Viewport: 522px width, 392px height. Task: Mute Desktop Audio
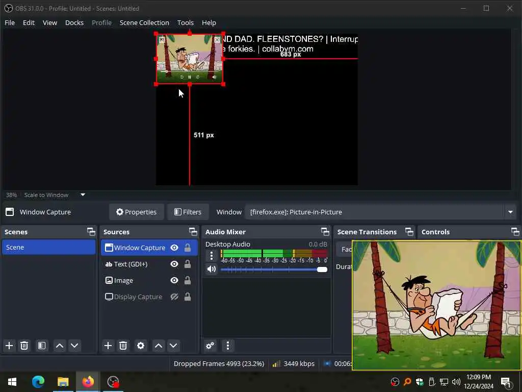(x=212, y=269)
